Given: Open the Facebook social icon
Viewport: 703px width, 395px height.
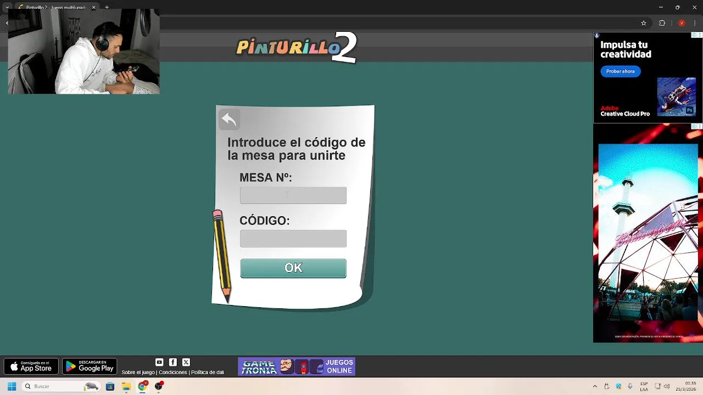Looking at the screenshot, I should (173, 362).
